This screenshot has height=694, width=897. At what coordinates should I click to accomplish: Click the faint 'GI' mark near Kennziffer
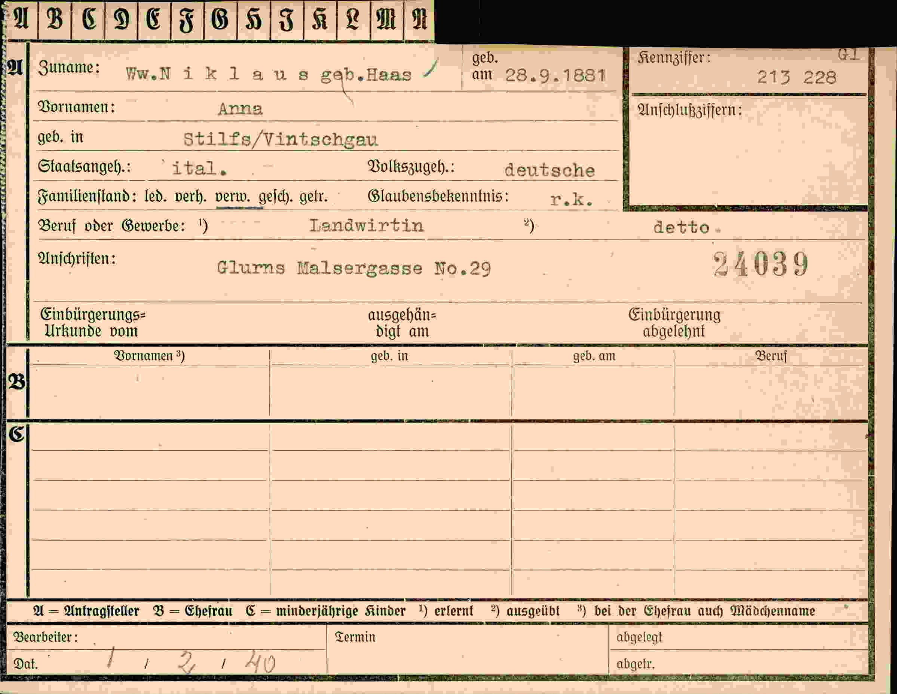coord(848,55)
